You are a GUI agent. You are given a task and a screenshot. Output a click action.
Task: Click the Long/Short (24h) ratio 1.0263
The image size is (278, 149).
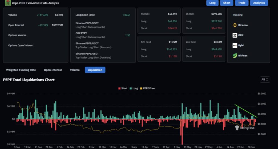click(x=126, y=15)
